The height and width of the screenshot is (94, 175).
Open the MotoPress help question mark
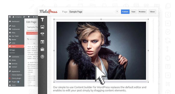coord(117,12)
